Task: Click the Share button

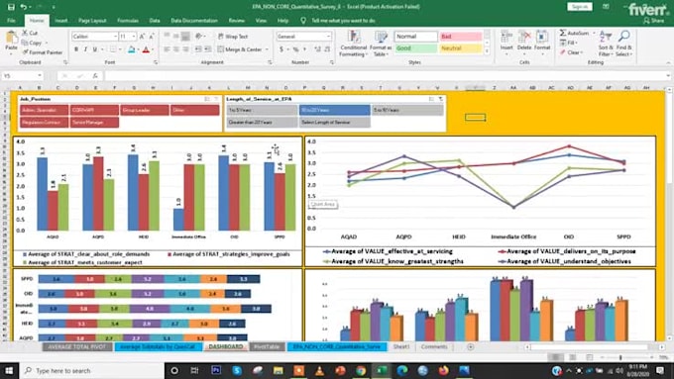Action: (653, 20)
